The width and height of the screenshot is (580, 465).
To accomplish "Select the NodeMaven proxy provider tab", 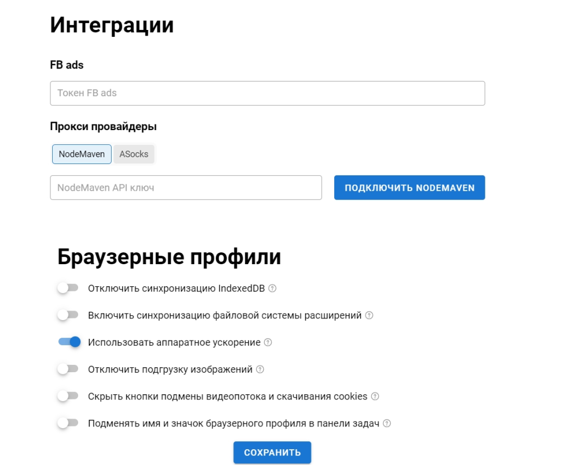I will 82,154.
